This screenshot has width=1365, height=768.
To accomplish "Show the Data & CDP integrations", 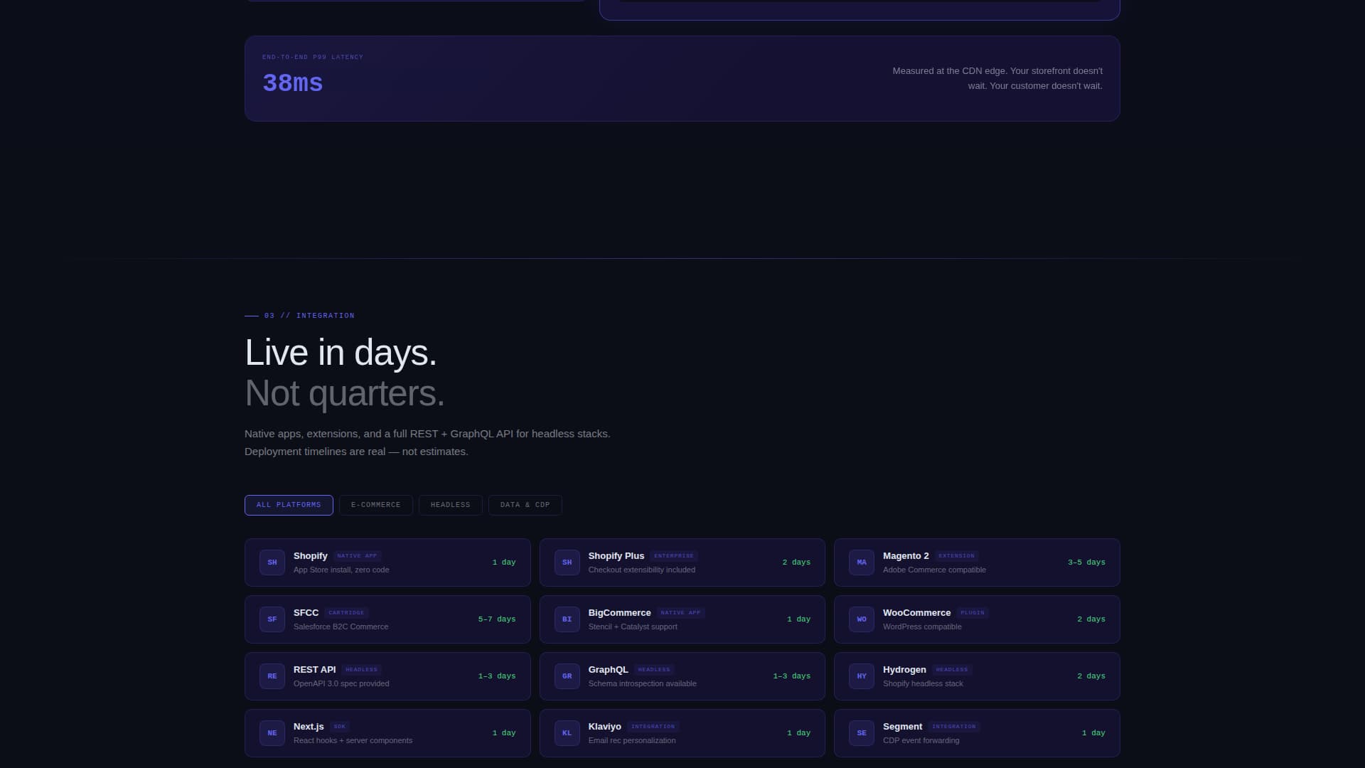I will point(525,505).
